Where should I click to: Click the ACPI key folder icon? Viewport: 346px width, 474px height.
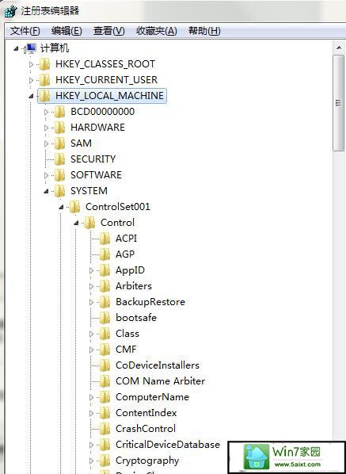pos(105,239)
